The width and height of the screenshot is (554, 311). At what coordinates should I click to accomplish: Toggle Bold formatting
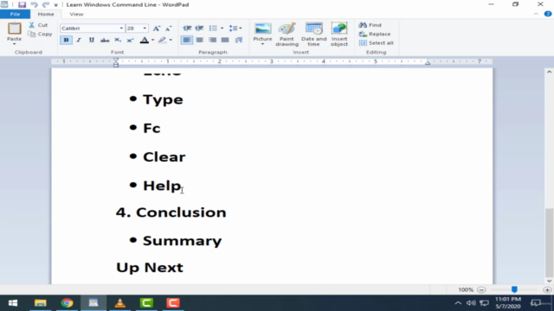pos(66,40)
